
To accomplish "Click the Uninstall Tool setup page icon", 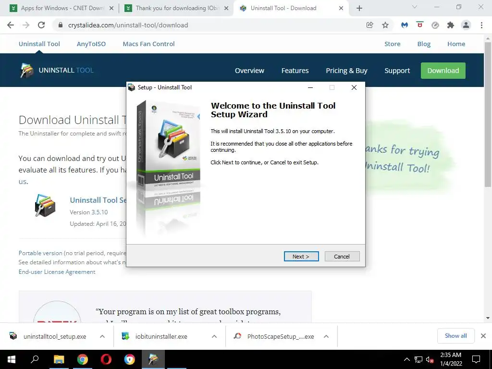I will [45, 206].
